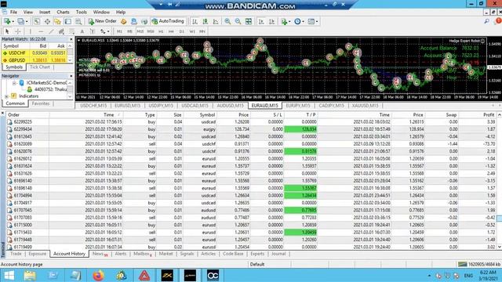Open the Arrows objects dropdown
Image resolution: width=502 pixels, height=282 pixels.
(x=104, y=31)
